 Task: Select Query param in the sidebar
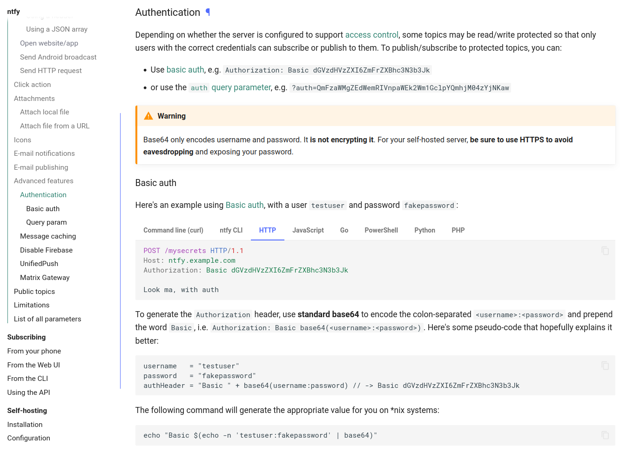click(46, 222)
